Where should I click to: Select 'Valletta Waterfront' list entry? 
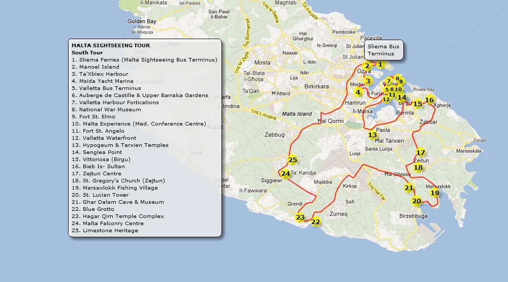coord(104,138)
